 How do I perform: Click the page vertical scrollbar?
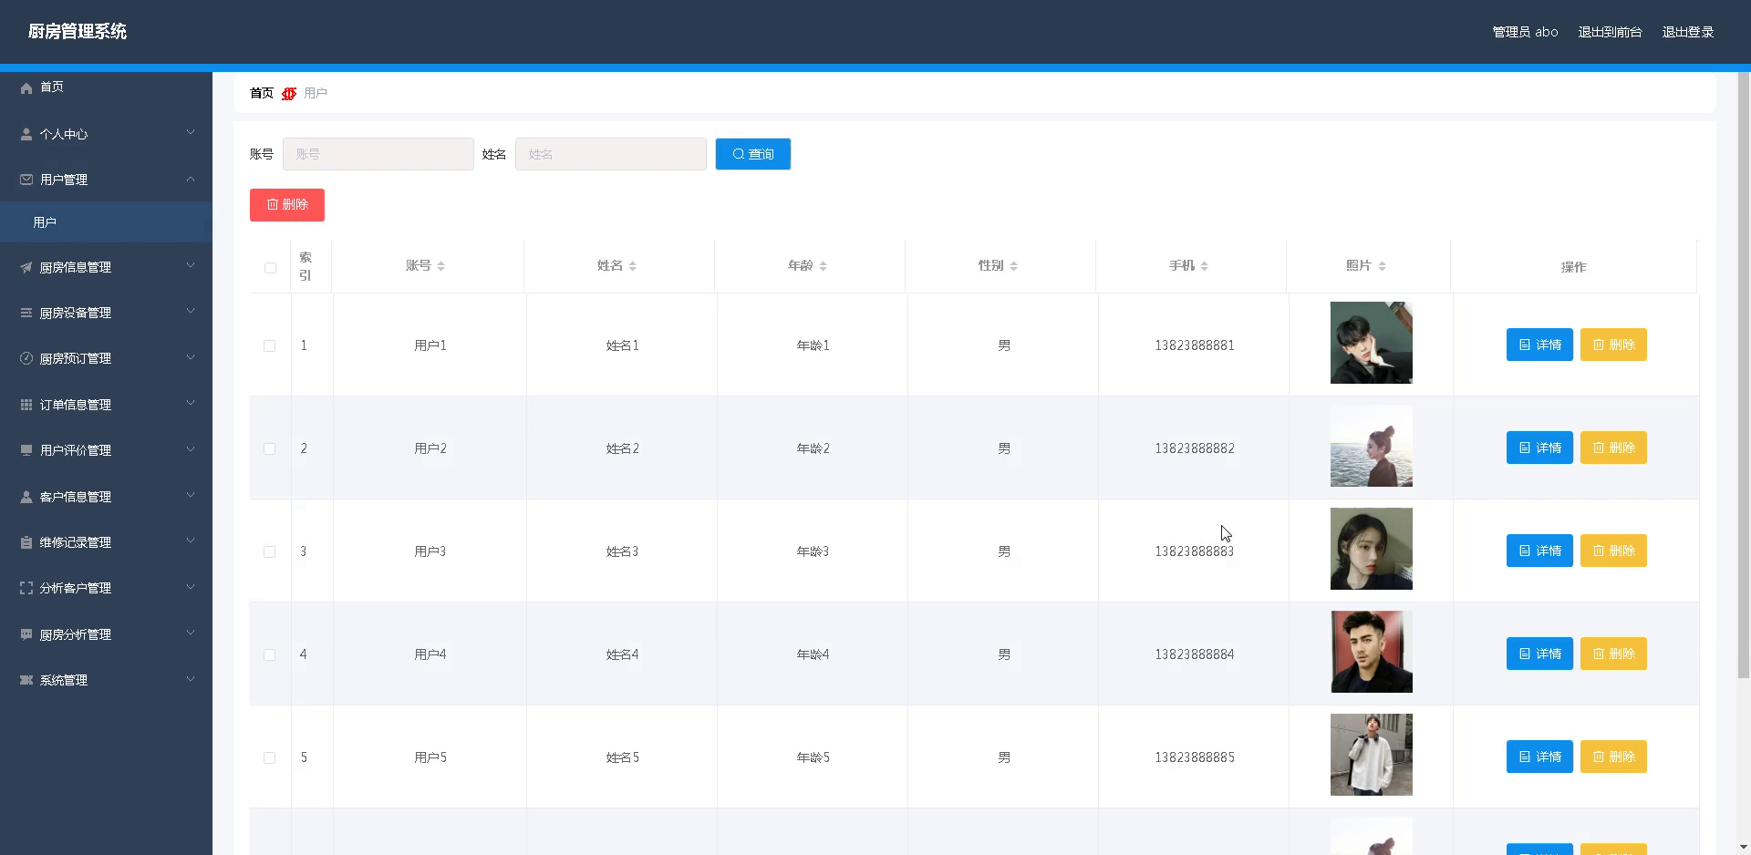[x=1743, y=376]
